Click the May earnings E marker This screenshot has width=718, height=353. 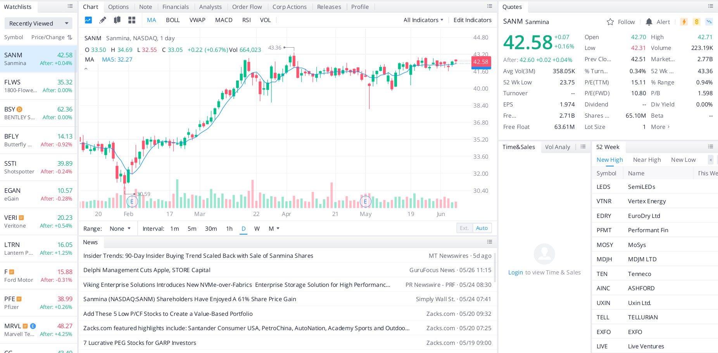click(x=365, y=201)
